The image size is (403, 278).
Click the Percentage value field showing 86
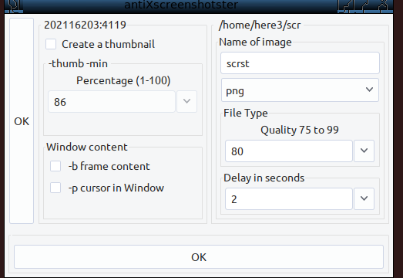click(112, 101)
